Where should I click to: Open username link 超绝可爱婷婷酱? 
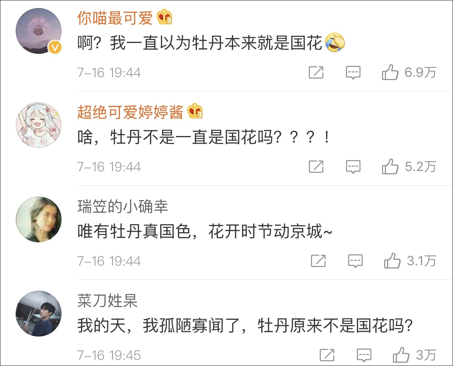pos(130,112)
